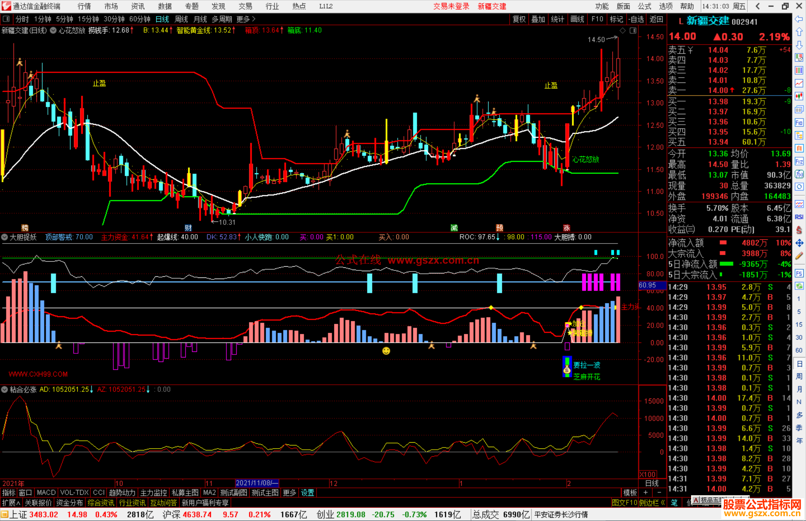
Task: Click the minus zoom-out button near 模板
Action: point(659,493)
